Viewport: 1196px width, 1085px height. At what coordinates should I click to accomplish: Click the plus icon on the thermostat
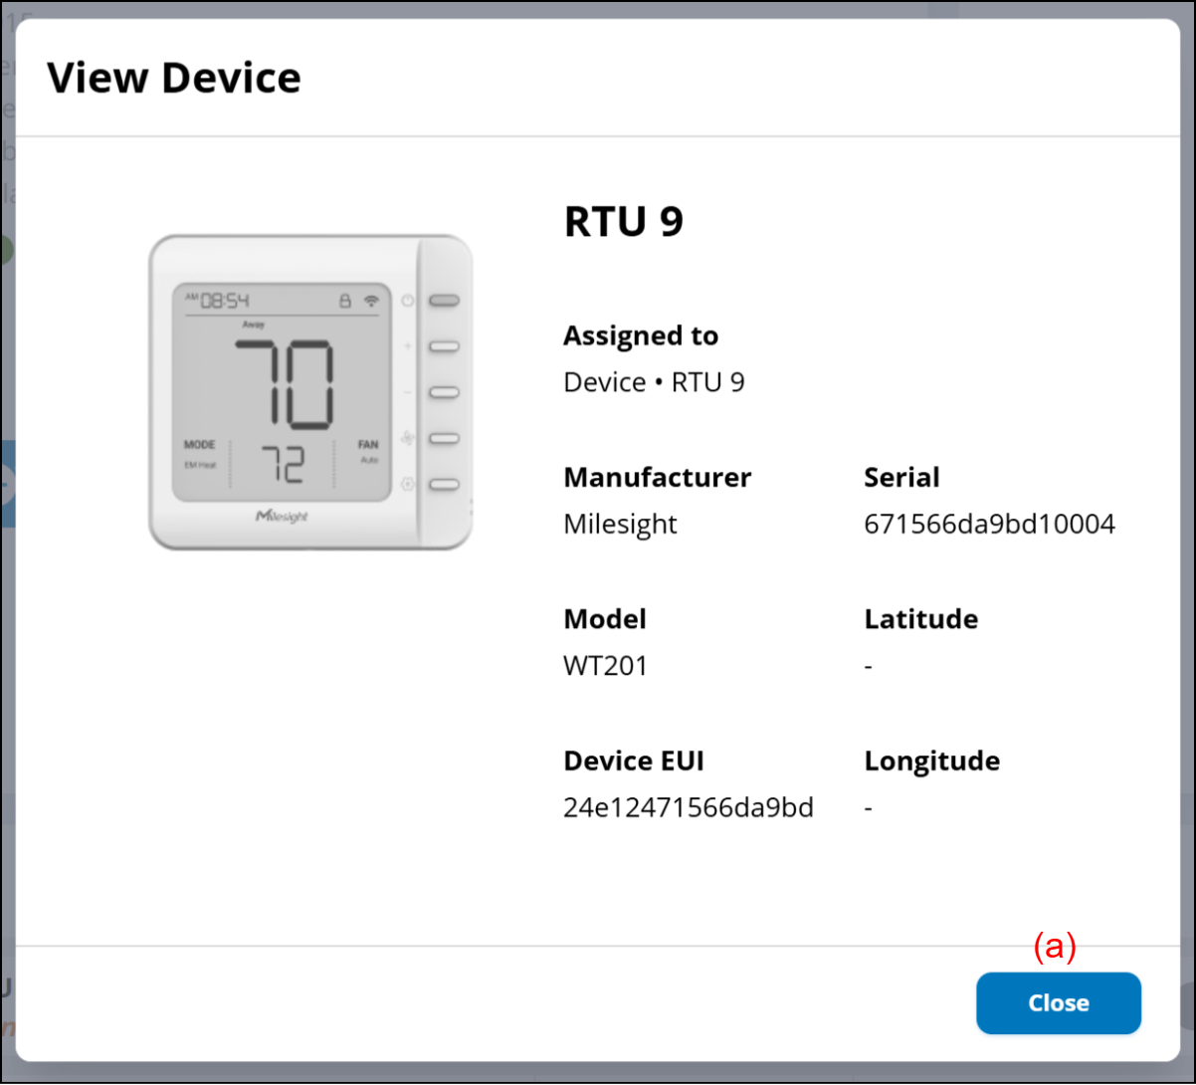(x=408, y=346)
